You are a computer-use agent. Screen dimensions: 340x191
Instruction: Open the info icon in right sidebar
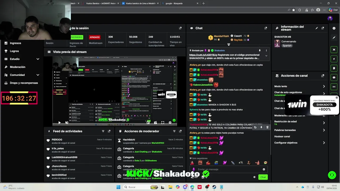coord(334,28)
